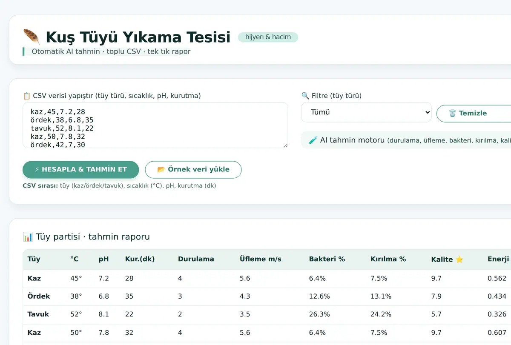Click the °C column header
Viewport: 511px width, 345px height.
[75, 259]
